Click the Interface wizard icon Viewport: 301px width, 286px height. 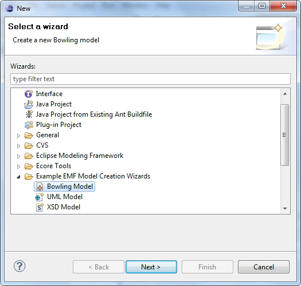[x=29, y=94]
